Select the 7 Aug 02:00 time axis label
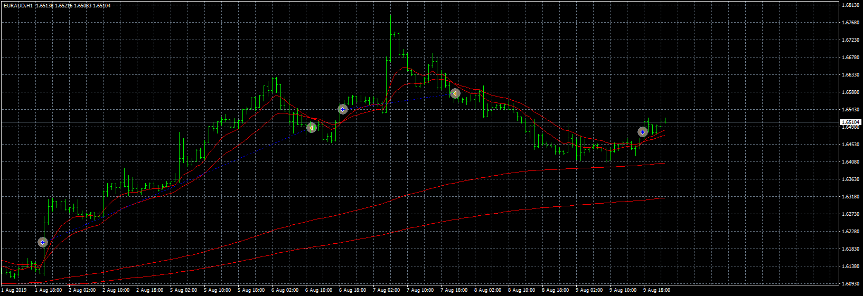This screenshot has height=296, width=863. pos(386,290)
